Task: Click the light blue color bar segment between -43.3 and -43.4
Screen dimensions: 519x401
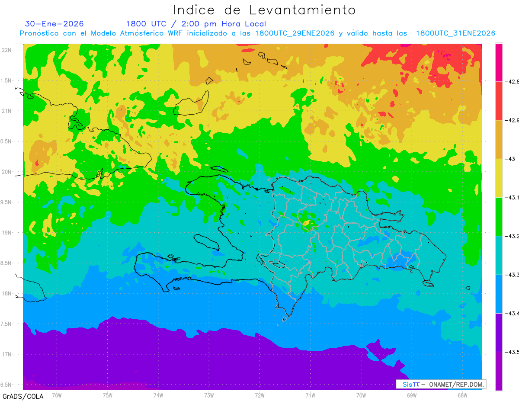Action: pyautogui.click(x=499, y=294)
